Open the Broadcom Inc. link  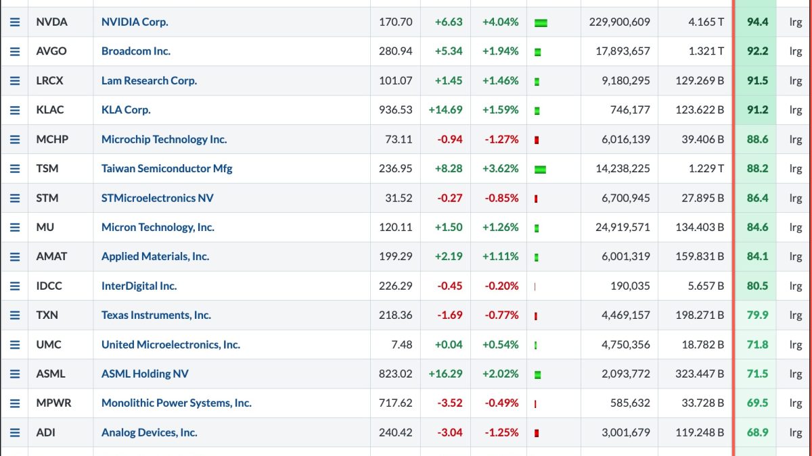click(136, 51)
